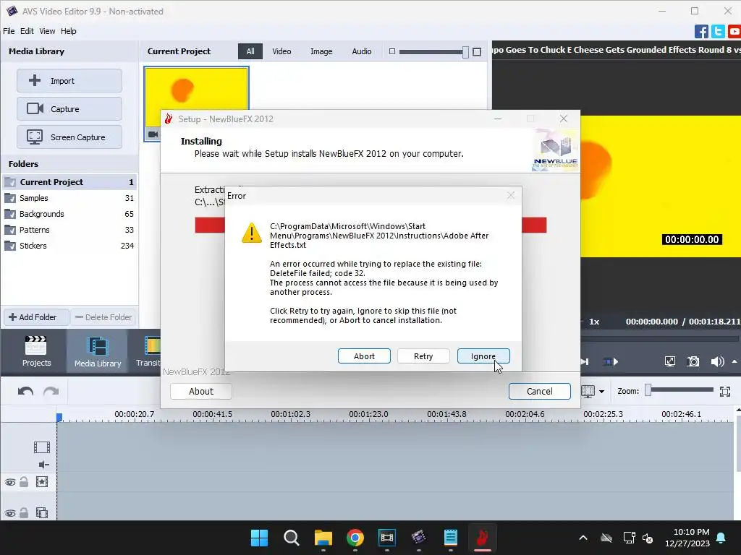Click the next frame playback button
The height and width of the screenshot is (555, 741).
585,362
